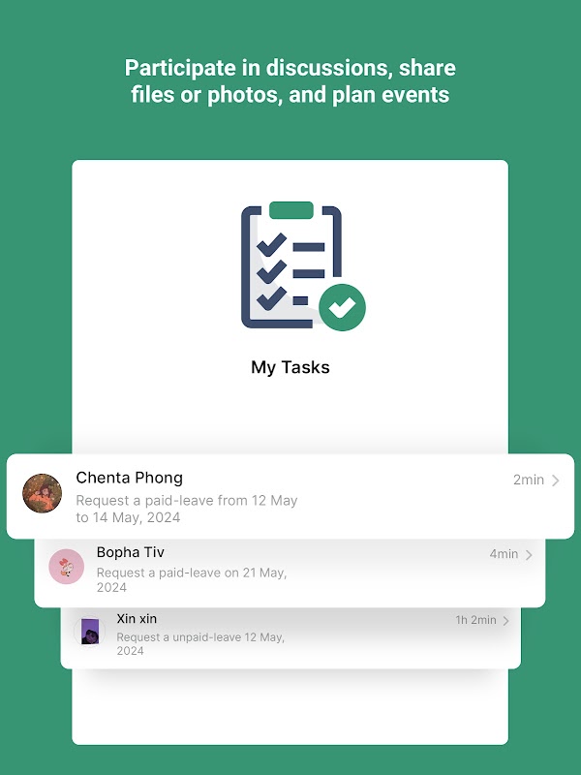Expand Chenta Phong request chevron
The height and width of the screenshot is (775, 581).
[556, 480]
